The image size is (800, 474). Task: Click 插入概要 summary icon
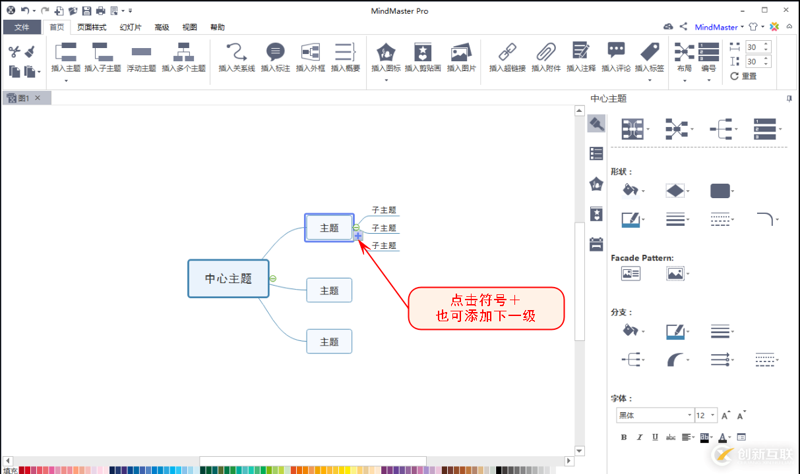point(345,53)
